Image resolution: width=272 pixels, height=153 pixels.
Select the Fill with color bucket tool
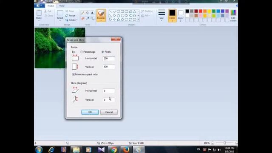[88, 13]
